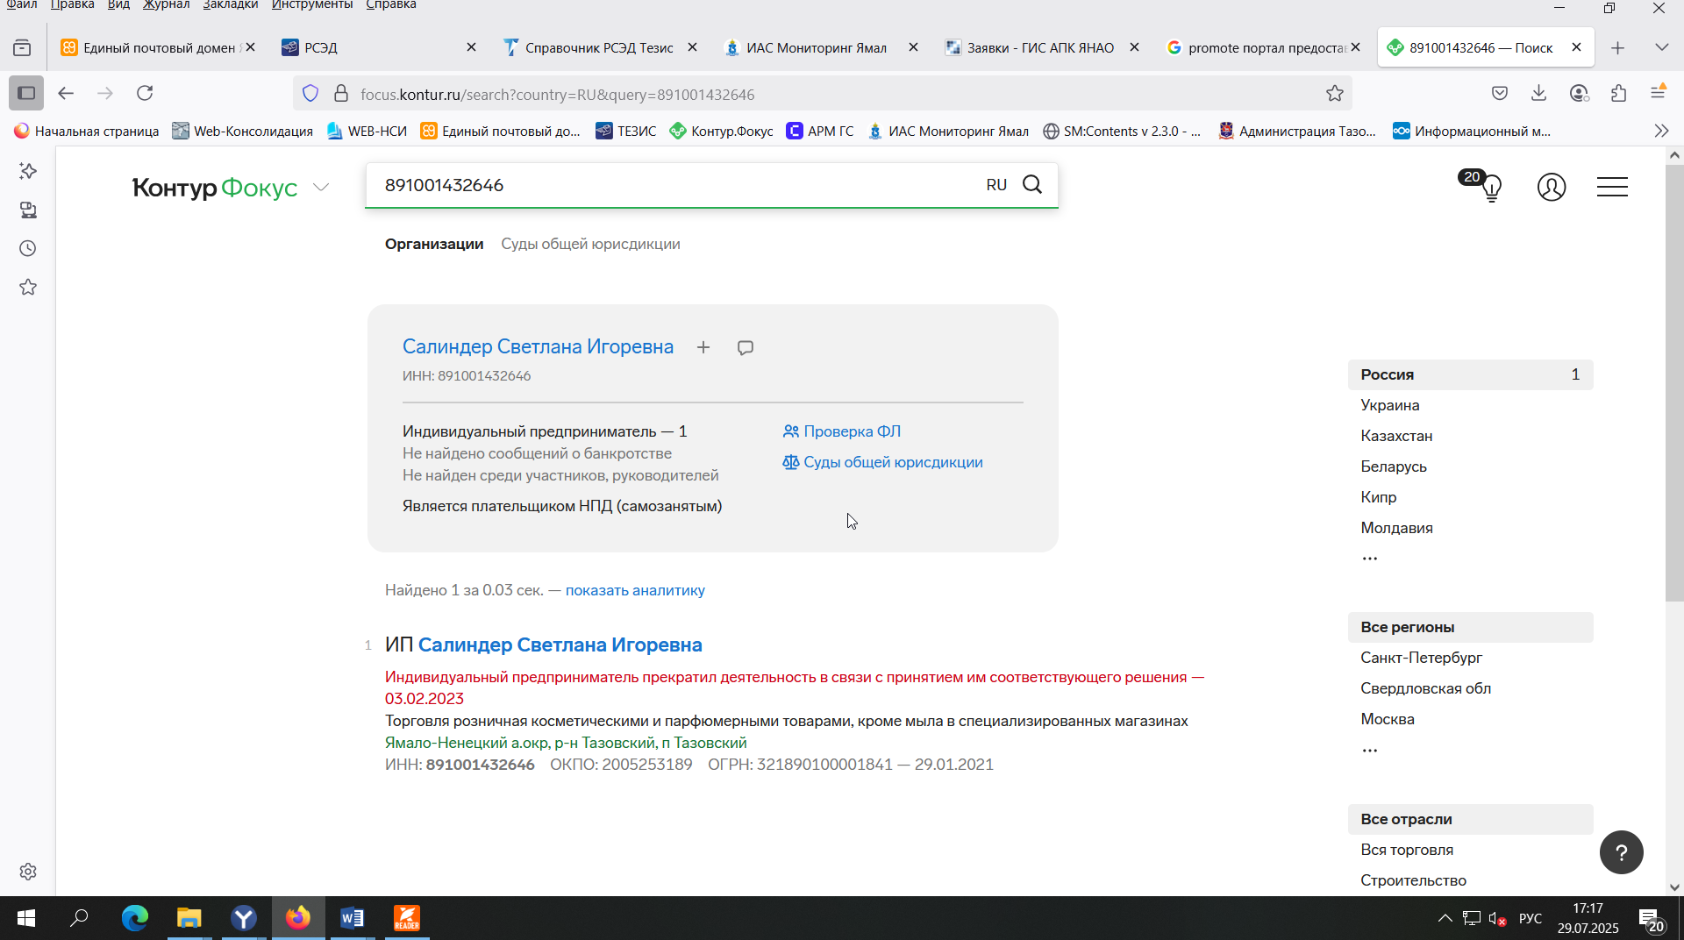
Task: Switch to the Справочник РСЭД Тезис tab
Action: tap(600, 48)
